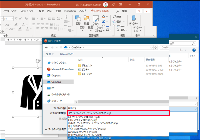
Task: Expand the address bar history chevron
Action: point(151,48)
